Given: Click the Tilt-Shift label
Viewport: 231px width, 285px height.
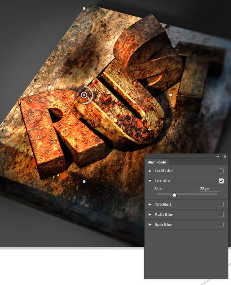Looking at the screenshot, I should coord(163,204).
